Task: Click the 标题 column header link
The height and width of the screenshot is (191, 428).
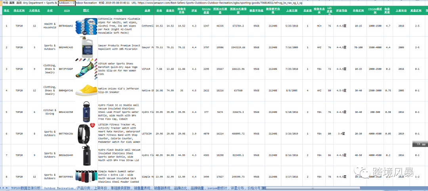Action: tap(119, 10)
